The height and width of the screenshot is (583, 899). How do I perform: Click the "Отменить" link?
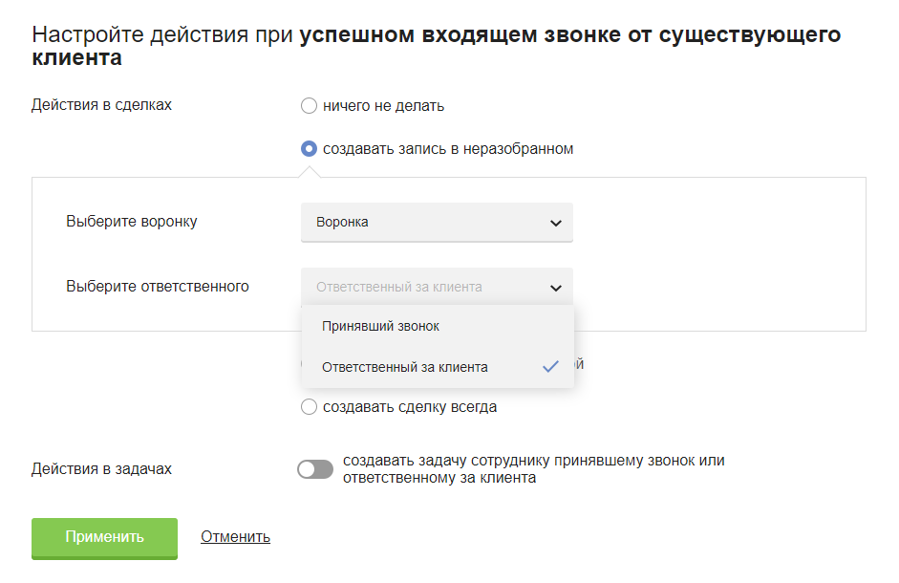click(235, 537)
